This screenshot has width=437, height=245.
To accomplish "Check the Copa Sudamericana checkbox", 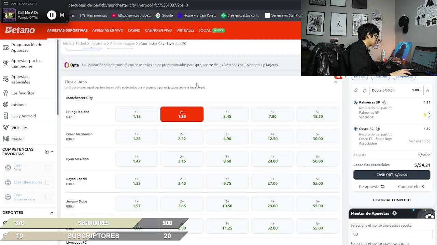I will (48, 197).
